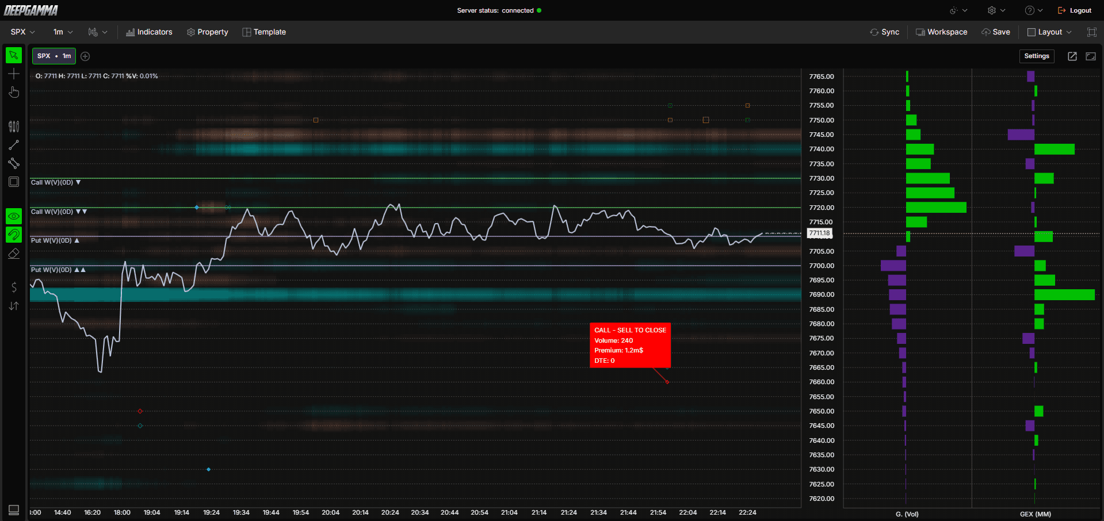Image resolution: width=1104 pixels, height=521 pixels.
Task: Click the Call W(V)(0D) single-arrow level label
Action: click(x=55, y=182)
